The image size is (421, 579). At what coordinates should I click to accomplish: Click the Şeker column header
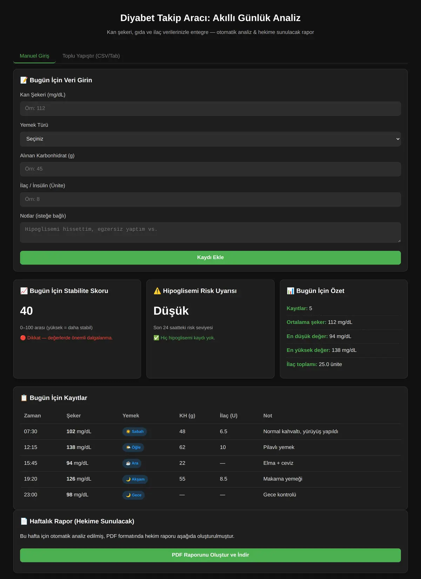[x=74, y=416]
